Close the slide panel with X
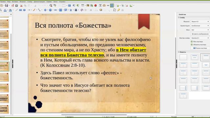Screen dimensions: 210x118 click(x=11, y=14)
